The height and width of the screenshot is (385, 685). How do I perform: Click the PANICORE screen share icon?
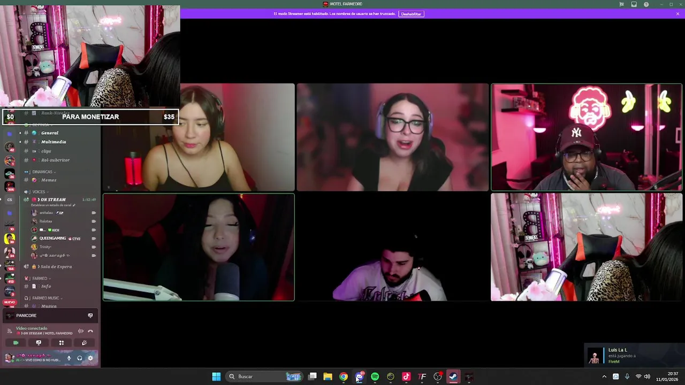(90, 315)
